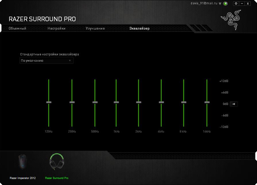Click the Razer snake logo
Viewport: 257px width, 185px height.
(231, 20)
